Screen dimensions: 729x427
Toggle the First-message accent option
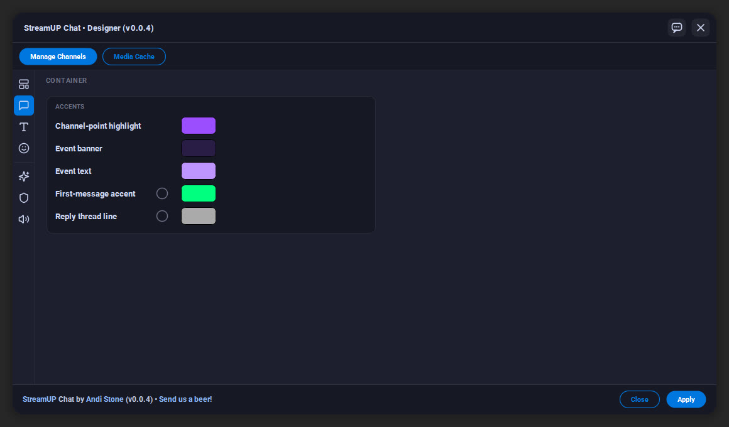(x=162, y=193)
